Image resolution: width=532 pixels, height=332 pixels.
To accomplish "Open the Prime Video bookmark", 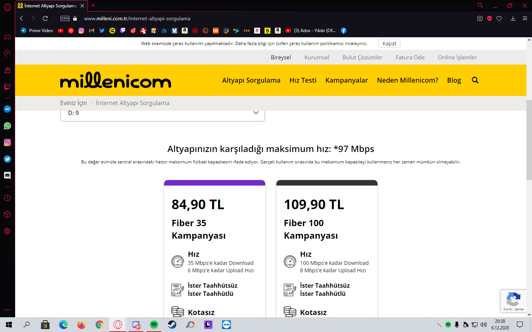I will [x=37, y=31].
